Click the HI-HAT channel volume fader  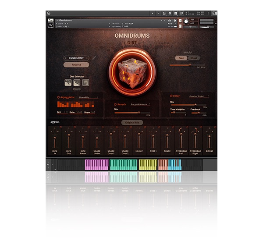click(139, 141)
